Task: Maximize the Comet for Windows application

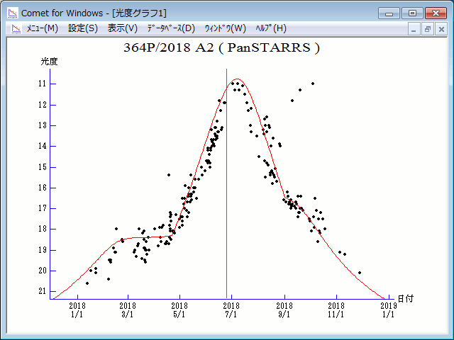Action: [x=411, y=13]
